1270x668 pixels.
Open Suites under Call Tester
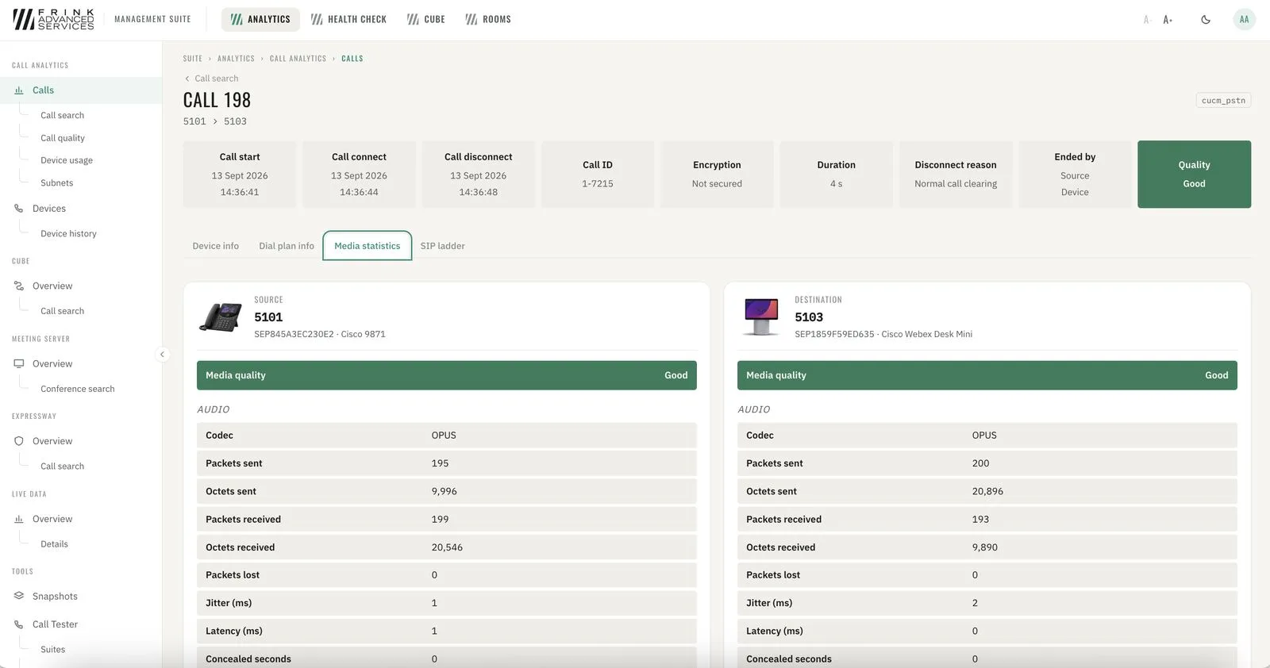pyautogui.click(x=53, y=649)
